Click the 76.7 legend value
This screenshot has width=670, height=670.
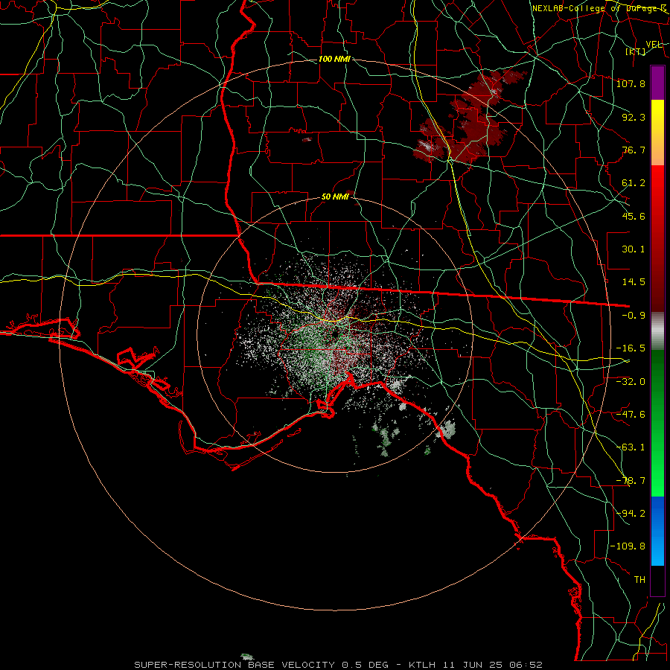(634, 150)
